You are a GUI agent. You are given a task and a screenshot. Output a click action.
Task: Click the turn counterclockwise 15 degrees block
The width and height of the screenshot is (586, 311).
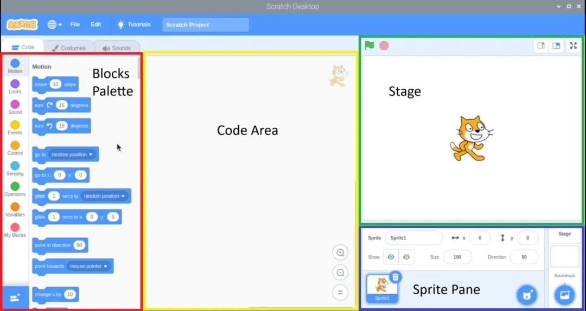[62, 126]
